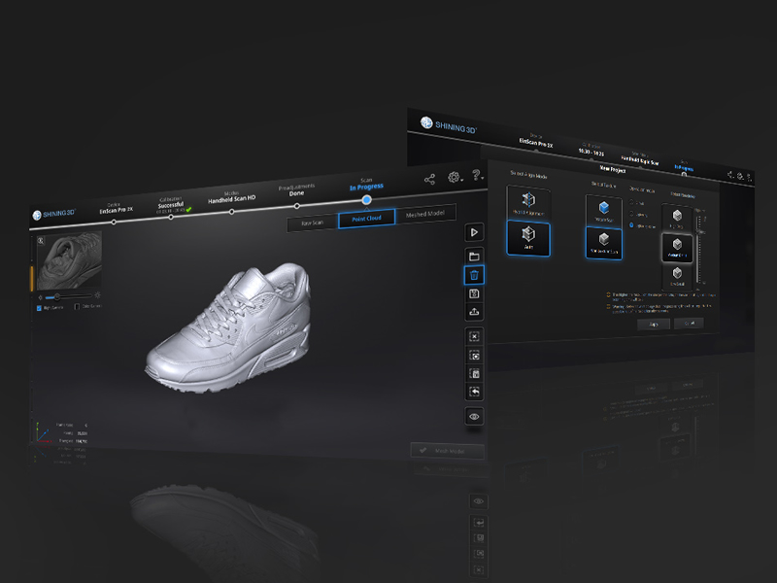This screenshot has height=583, width=777.
Task: Click the bright sun icon right of the brightness slider
Action: (97, 295)
